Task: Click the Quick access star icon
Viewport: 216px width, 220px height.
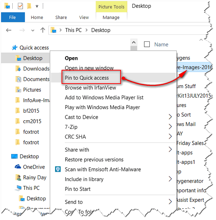Action: (x=14, y=48)
